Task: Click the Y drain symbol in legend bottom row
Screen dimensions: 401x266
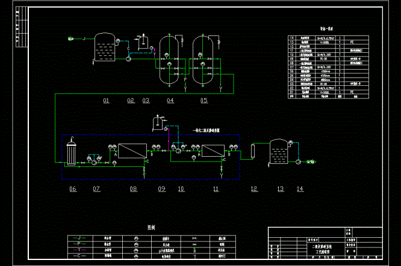Action: point(194,256)
